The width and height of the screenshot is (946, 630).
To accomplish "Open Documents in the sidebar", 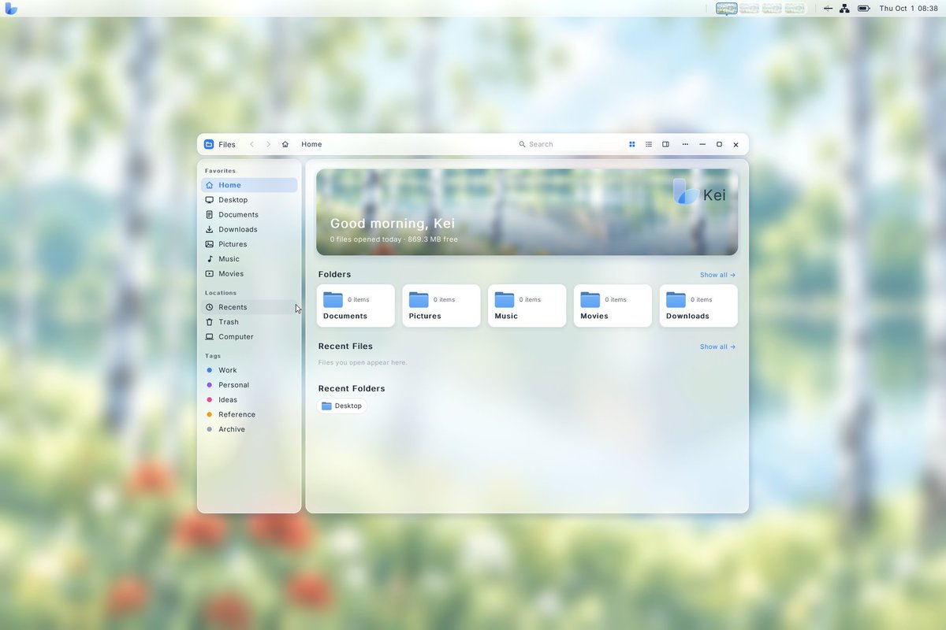I will point(249,215).
